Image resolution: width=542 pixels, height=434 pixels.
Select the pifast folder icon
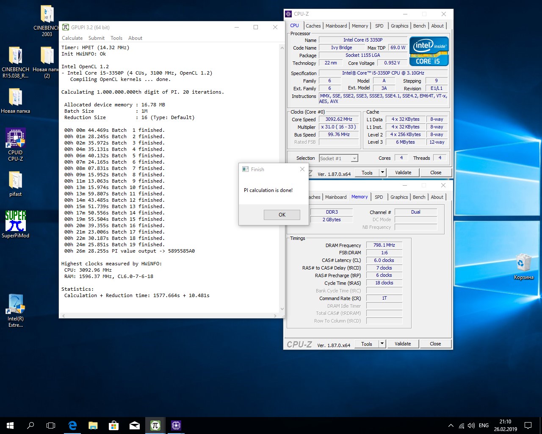16,184
